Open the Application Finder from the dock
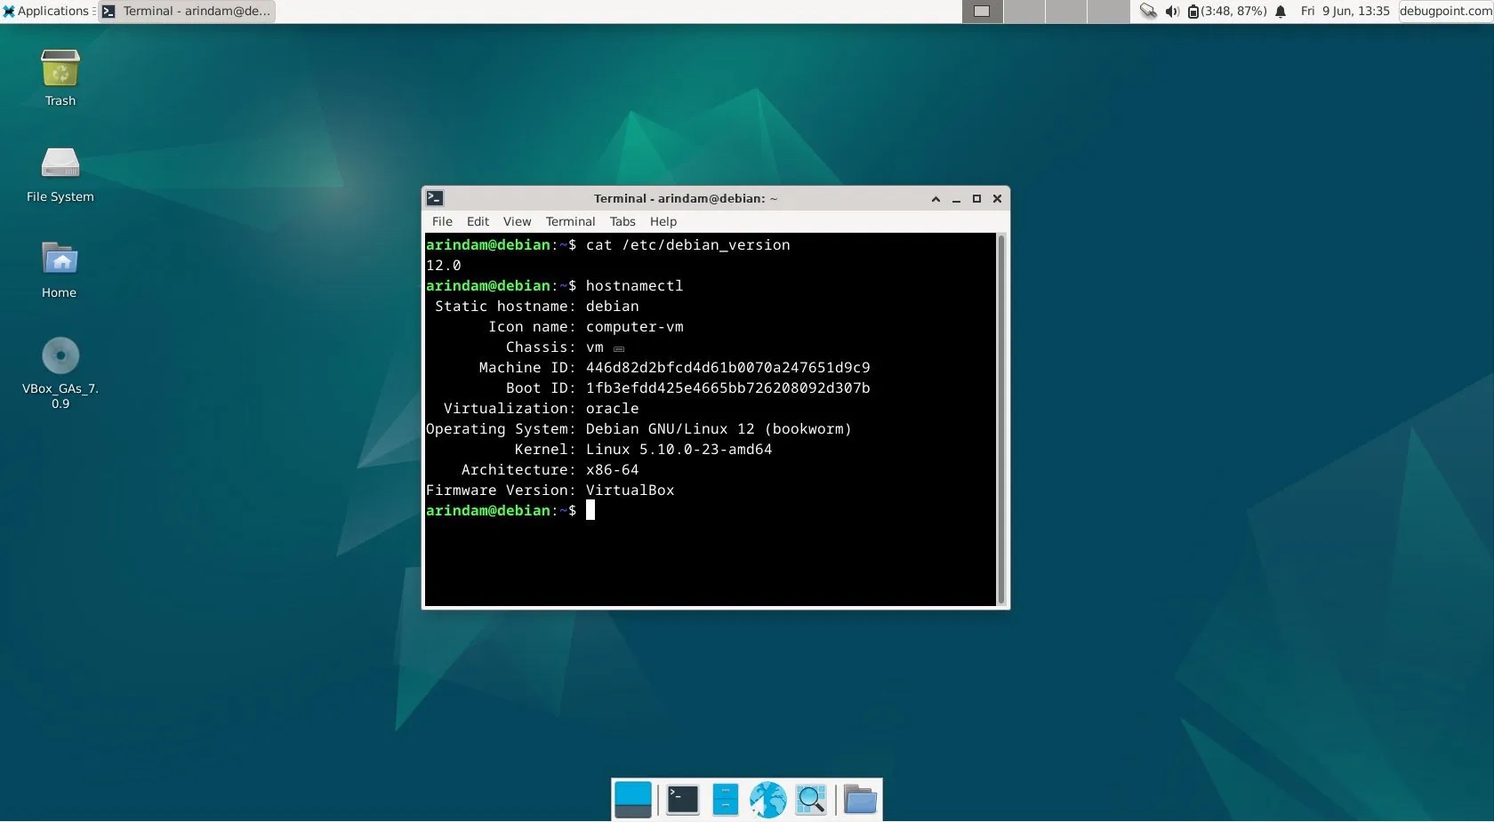Viewport: 1494px width, 822px height. (810, 800)
